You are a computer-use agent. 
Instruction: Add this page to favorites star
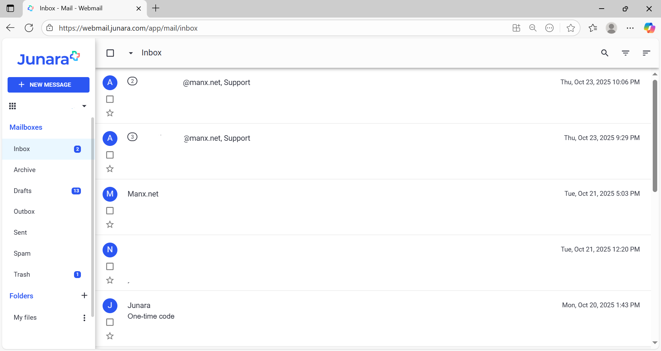click(570, 28)
